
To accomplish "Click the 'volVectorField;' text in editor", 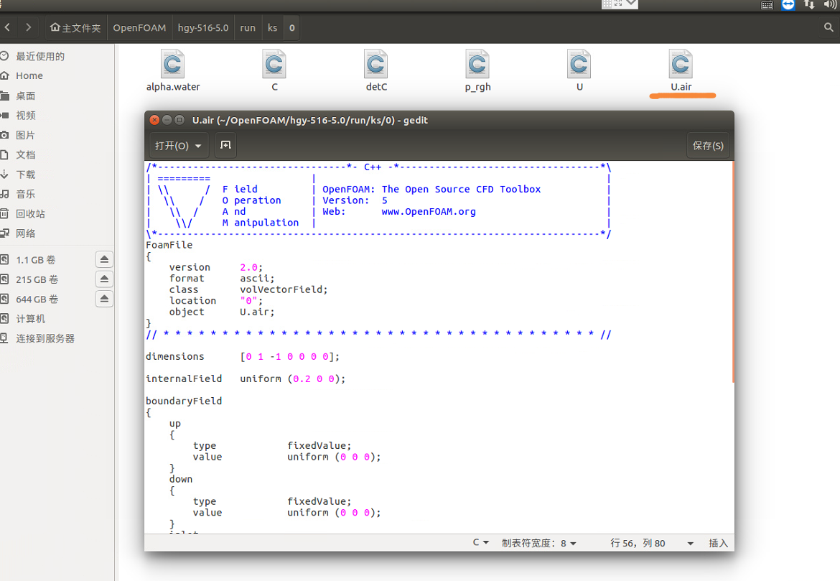I will pos(284,289).
